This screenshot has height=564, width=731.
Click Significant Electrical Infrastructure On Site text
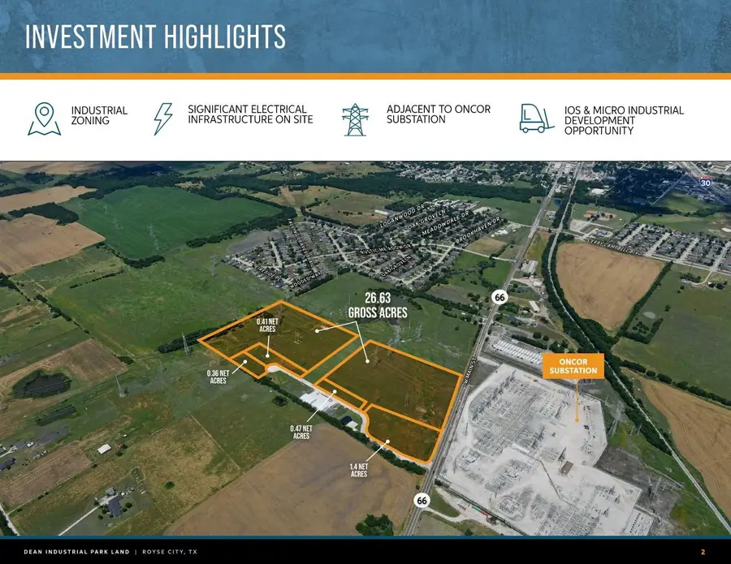pos(249,114)
